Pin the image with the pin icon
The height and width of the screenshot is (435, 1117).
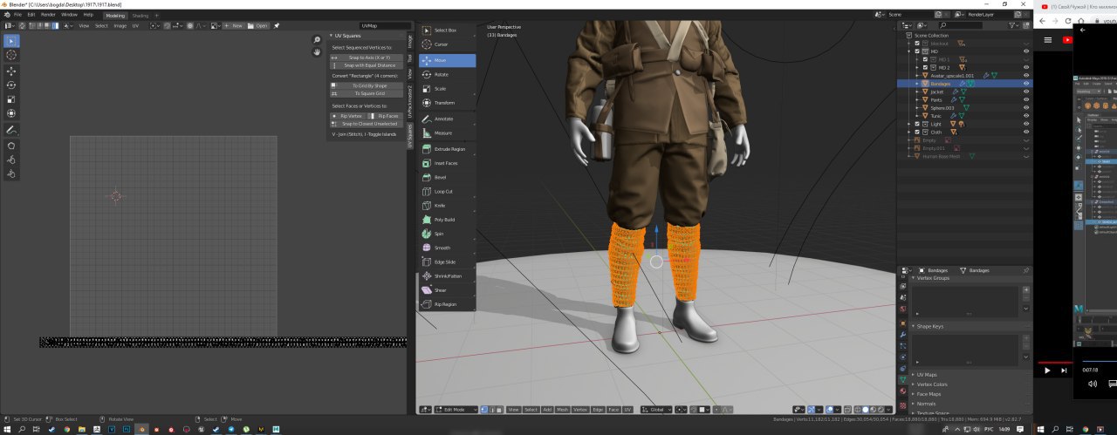pyautogui.click(x=278, y=26)
